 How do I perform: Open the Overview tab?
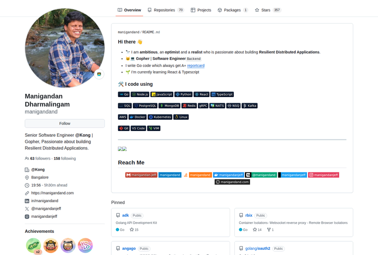129,10
